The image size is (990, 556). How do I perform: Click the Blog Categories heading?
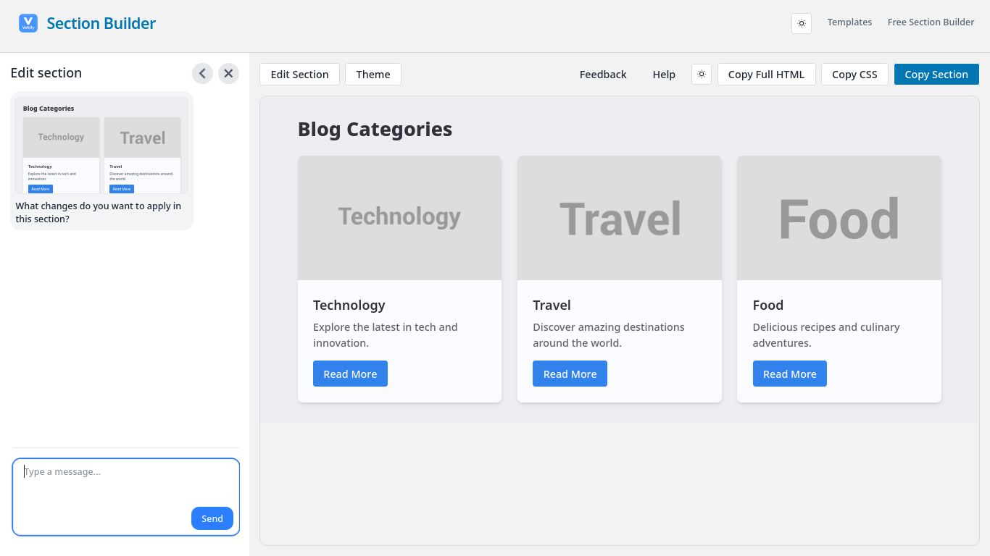click(375, 129)
